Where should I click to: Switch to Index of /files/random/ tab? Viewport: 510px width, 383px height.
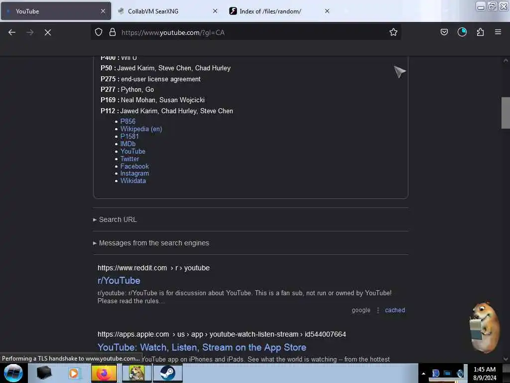tap(280, 11)
